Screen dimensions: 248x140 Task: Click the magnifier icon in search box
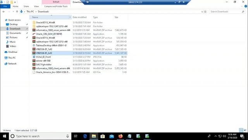click(x=243, y=12)
